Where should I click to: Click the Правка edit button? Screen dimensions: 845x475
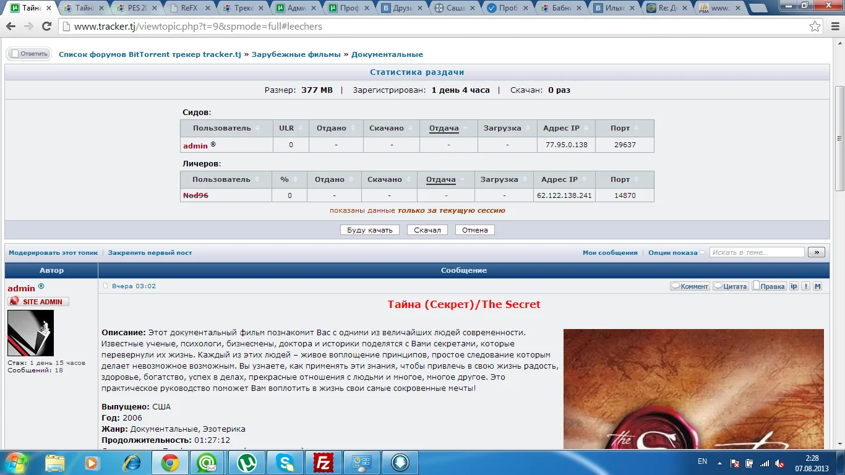tap(769, 286)
